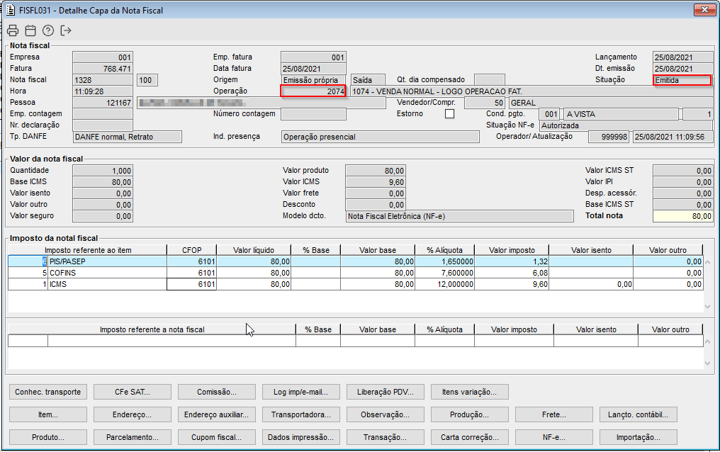Screen dimensions: 720x452
Task: Select the PIS/PASEP tax row
Action: tap(85, 261)
